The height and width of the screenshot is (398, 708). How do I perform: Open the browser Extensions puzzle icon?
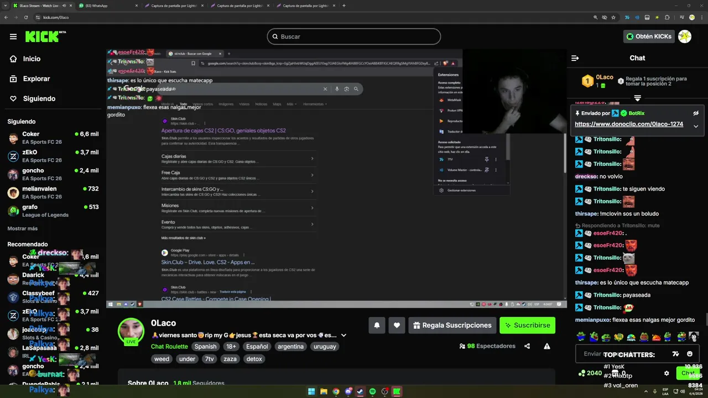point(667,17)
